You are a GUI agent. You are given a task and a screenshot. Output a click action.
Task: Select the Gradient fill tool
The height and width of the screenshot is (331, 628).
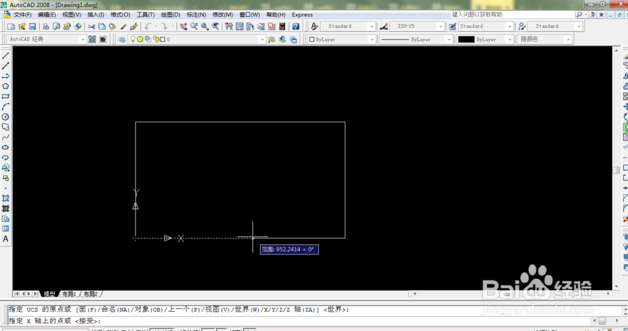point(6,208)
